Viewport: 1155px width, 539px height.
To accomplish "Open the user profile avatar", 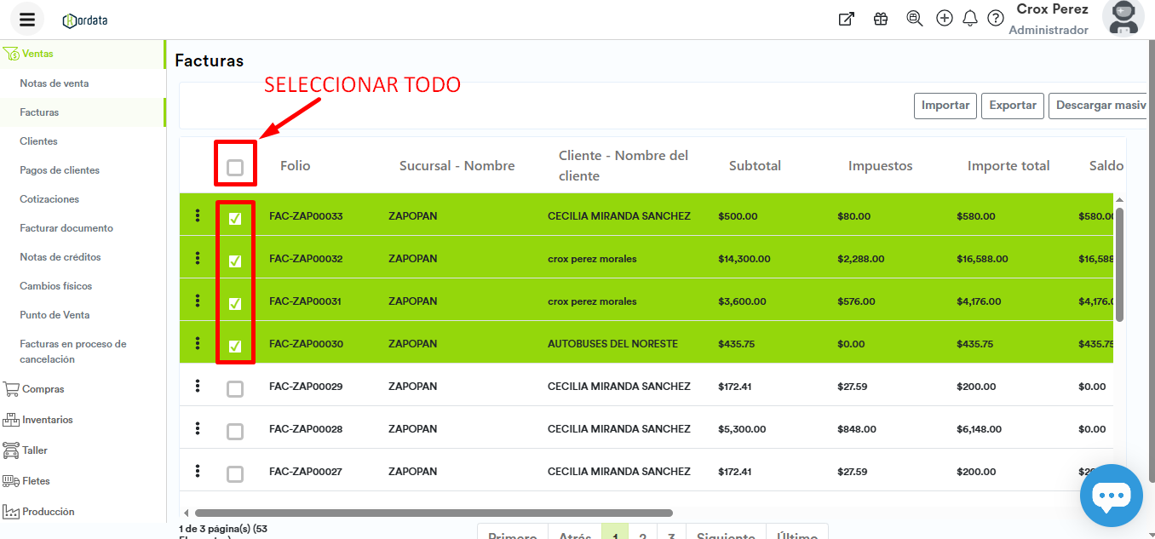I will (1123, 19).
